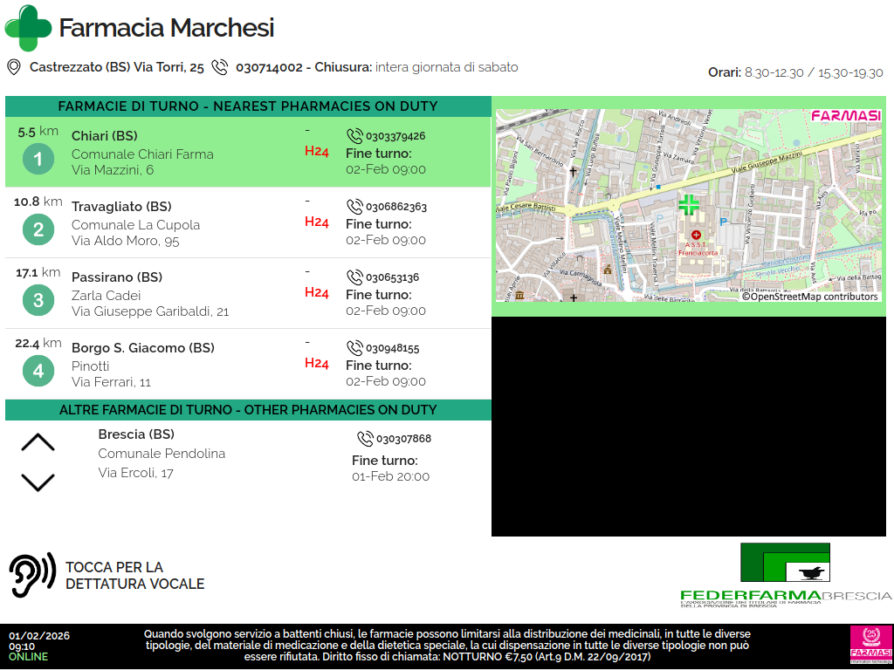Click the location pin icon near address
The width and height of the screenshot is (894, 670).
(x=14, y=67)
